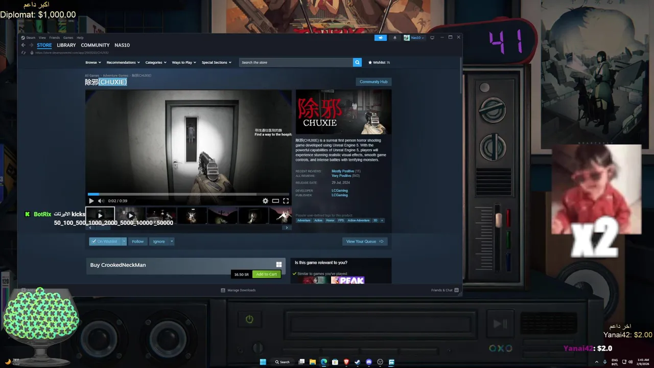The width and height of the screenshot is (654, 368).
Task: Open the NAS10 profile tab
Action: click(x=122, y=45)
